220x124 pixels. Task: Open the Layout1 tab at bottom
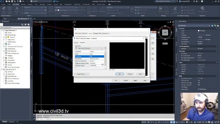[x=11, y=122]
